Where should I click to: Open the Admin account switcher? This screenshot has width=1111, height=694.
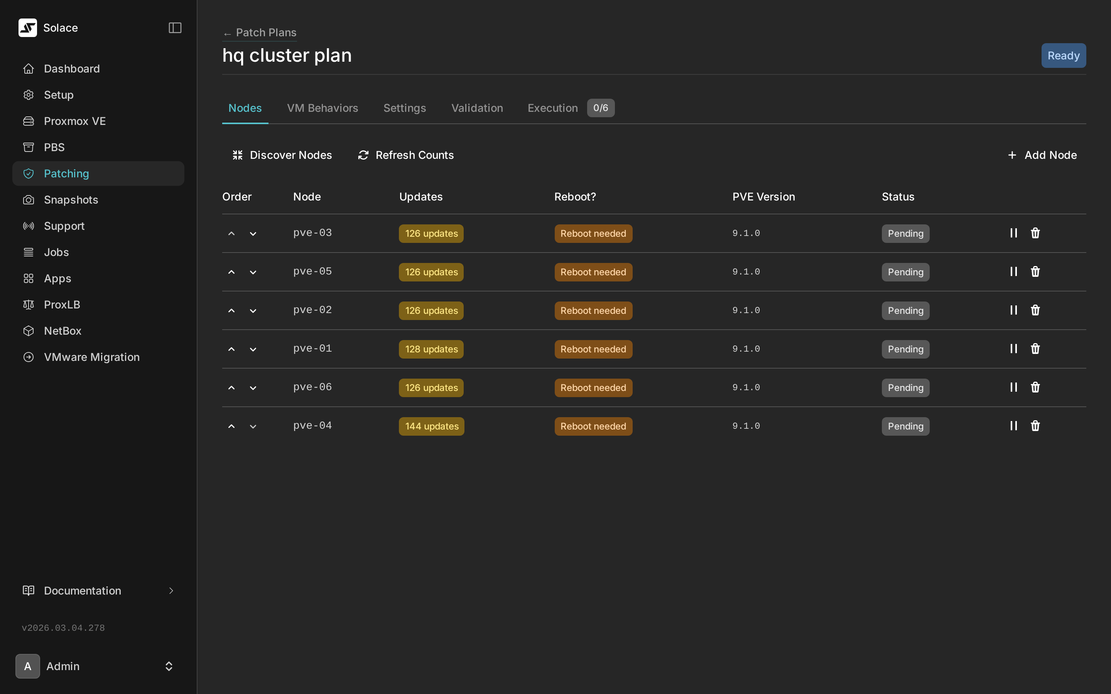(x=169, y=666)
